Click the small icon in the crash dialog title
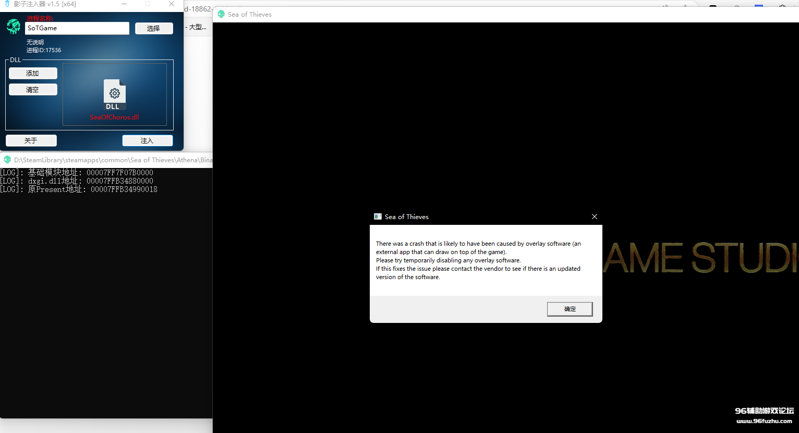This screenshot has width=799, height=433. [378, 216]
